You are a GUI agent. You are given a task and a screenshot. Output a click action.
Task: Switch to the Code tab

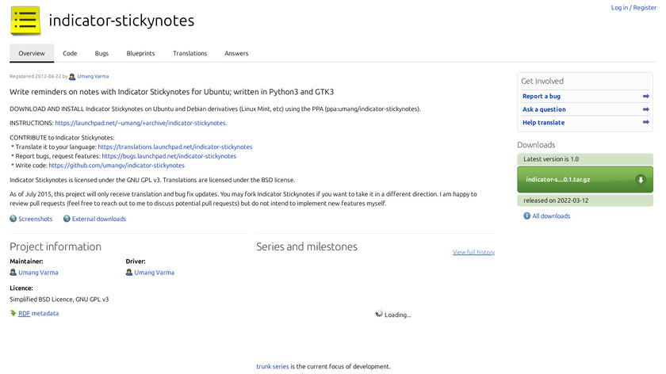point(70,53)
